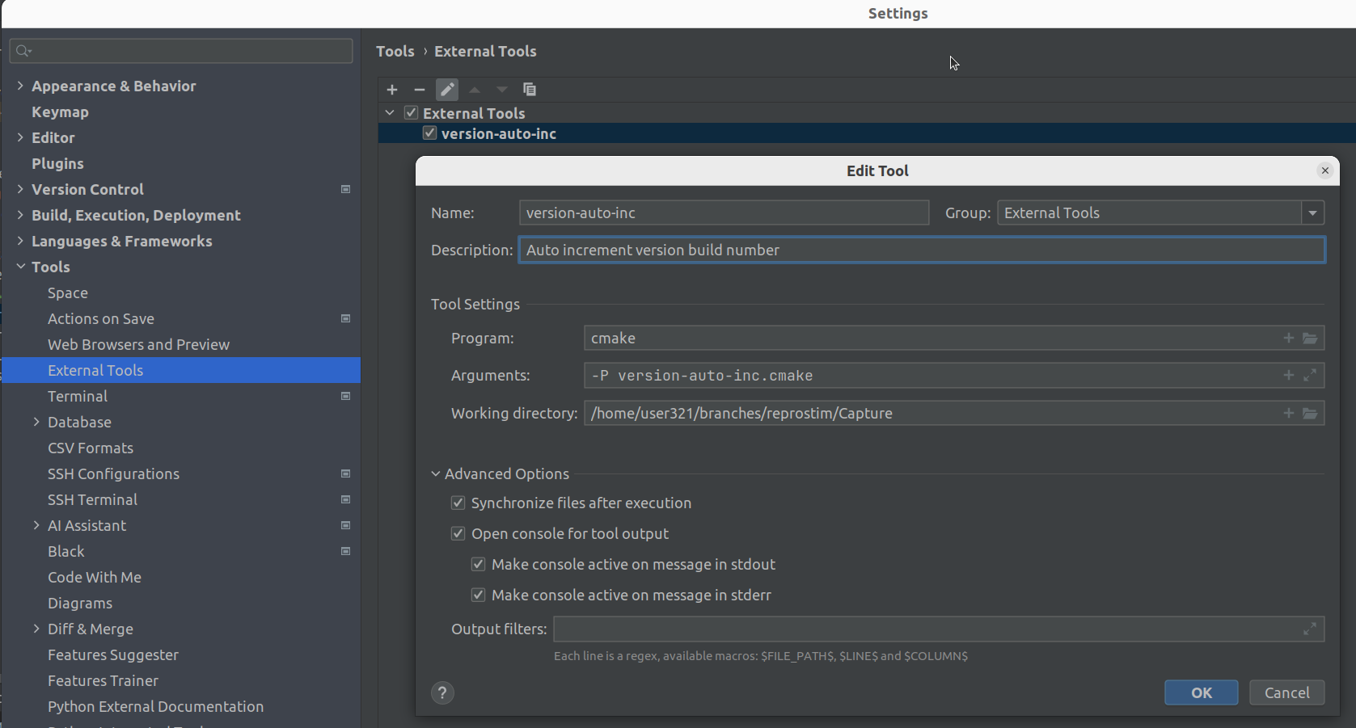
Task: Collapse the Tools settings node
Action: (x=20, y=267)
